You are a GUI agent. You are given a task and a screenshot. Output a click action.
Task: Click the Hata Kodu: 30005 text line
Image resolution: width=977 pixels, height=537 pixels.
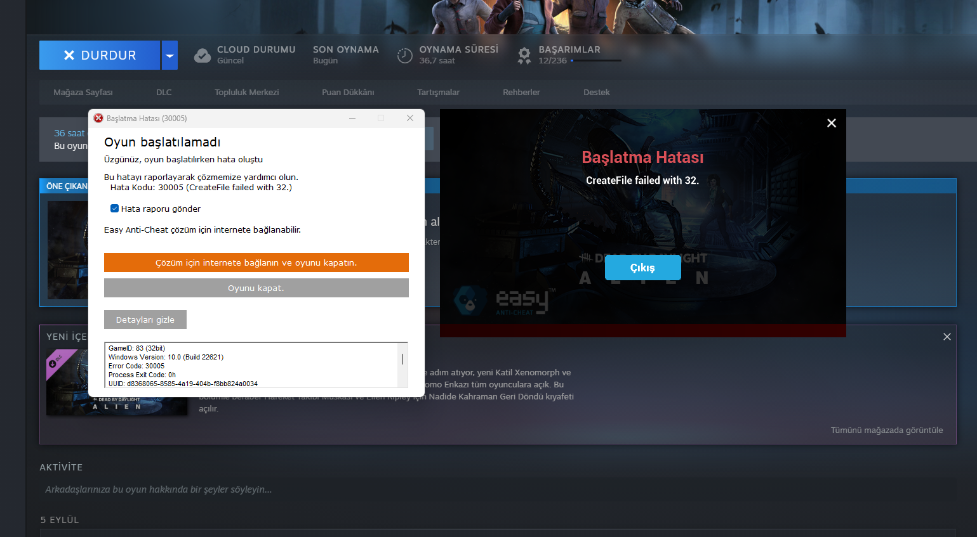[x=201, y=188]
